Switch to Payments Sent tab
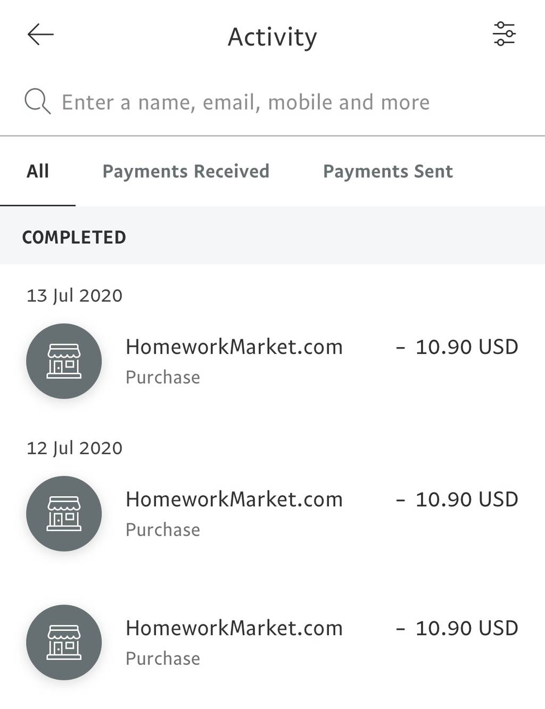This screenshot has height=709, width=545. click(x=388, y=171)
